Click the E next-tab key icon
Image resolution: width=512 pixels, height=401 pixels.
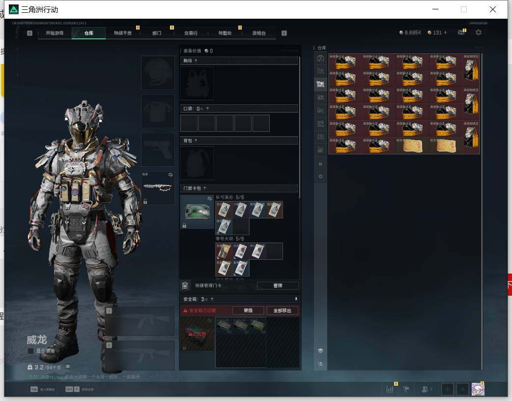pyautogui.click(x=284, y=33)
